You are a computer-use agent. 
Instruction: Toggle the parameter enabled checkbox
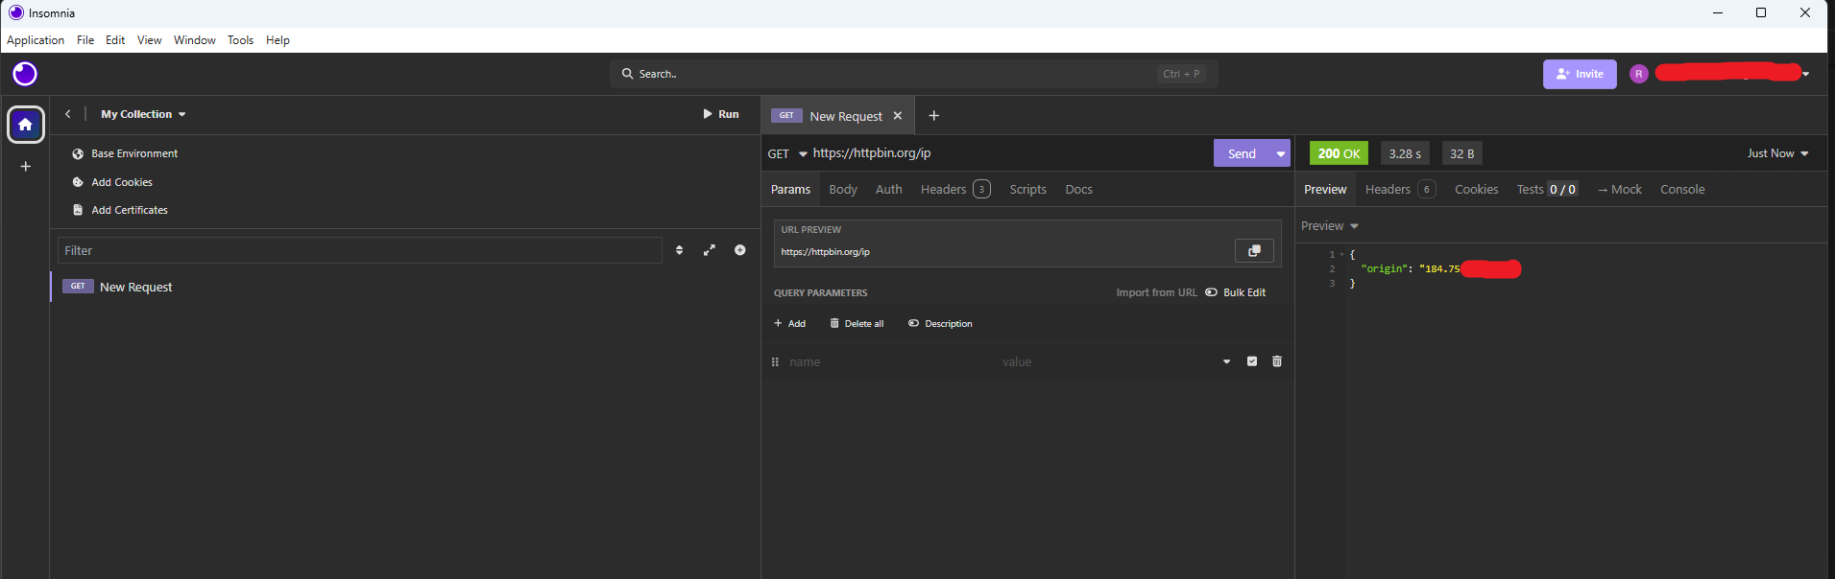pyautogui.click(x=1252, y=361)
